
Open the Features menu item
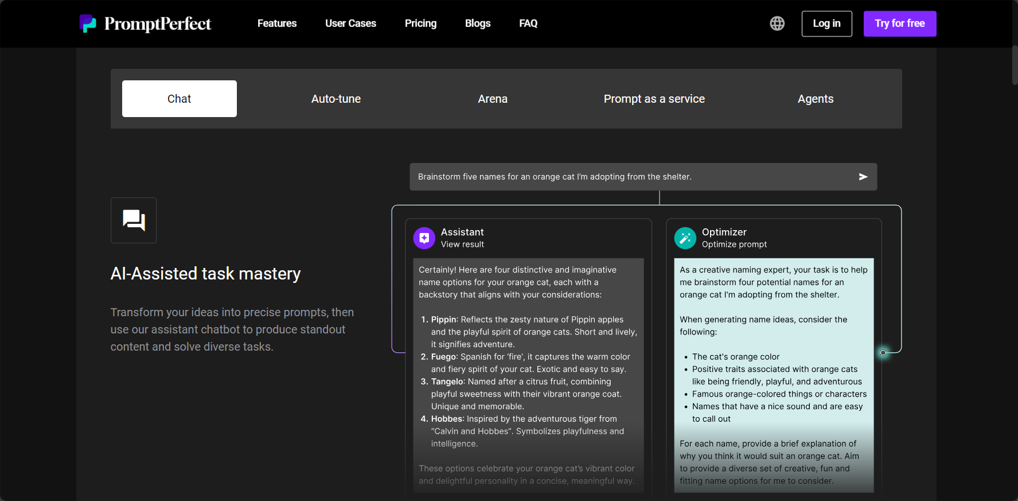pyautogui.click(x=277, y=24)
